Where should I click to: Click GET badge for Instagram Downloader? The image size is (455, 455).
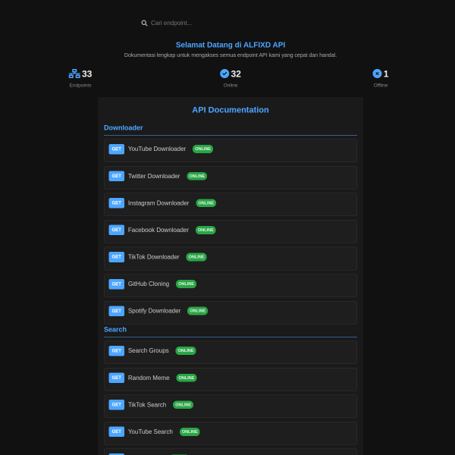[x=116, y=203]
